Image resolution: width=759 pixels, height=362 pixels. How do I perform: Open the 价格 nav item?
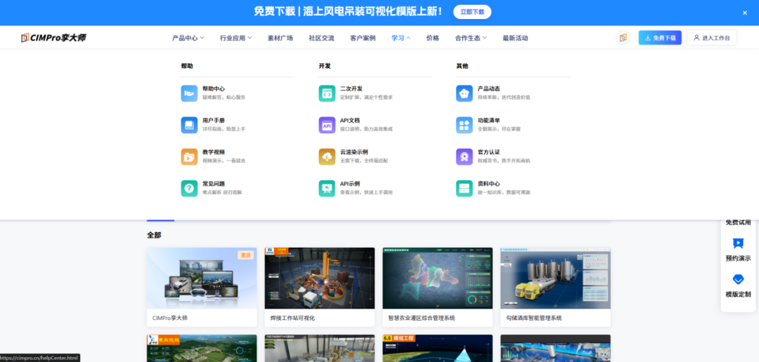coord(433,38)
